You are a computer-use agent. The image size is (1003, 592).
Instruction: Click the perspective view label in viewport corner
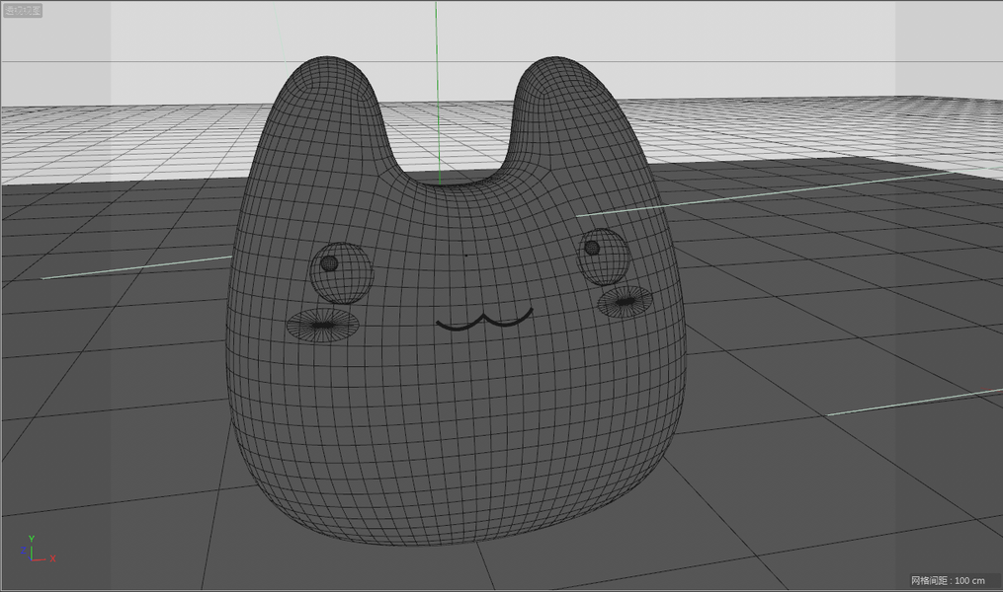tap(23, 10)
